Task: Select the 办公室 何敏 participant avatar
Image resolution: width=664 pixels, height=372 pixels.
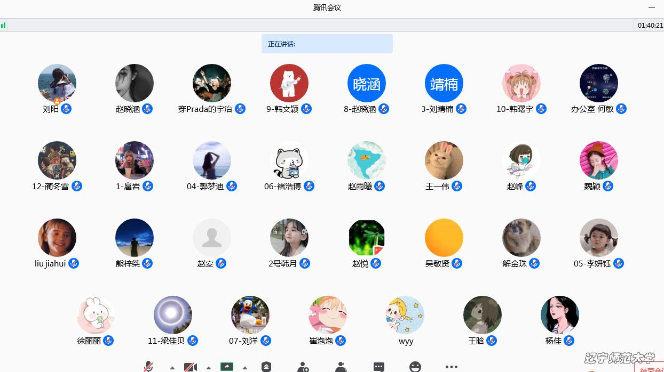Action: [599, 84]
